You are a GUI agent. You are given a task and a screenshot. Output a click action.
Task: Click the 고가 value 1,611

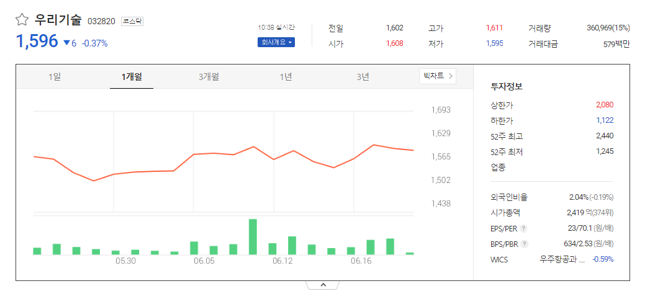(x=494, y=28)
